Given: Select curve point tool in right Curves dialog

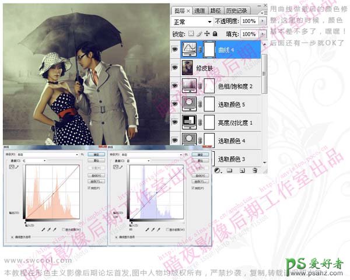Looking at the screenshot, I should (116, 167).
